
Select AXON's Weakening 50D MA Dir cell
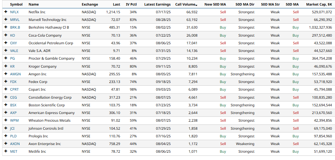(x=245, y=144)
